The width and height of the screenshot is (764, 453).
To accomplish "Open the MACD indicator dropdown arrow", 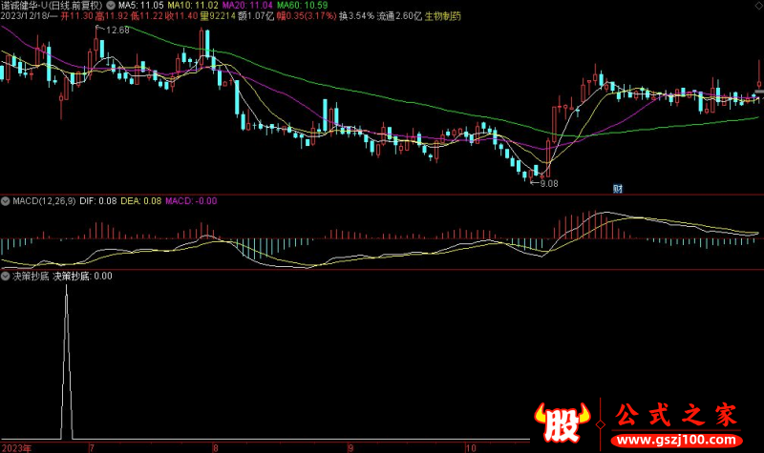I will pyautogui.click(x=5, y=201).
